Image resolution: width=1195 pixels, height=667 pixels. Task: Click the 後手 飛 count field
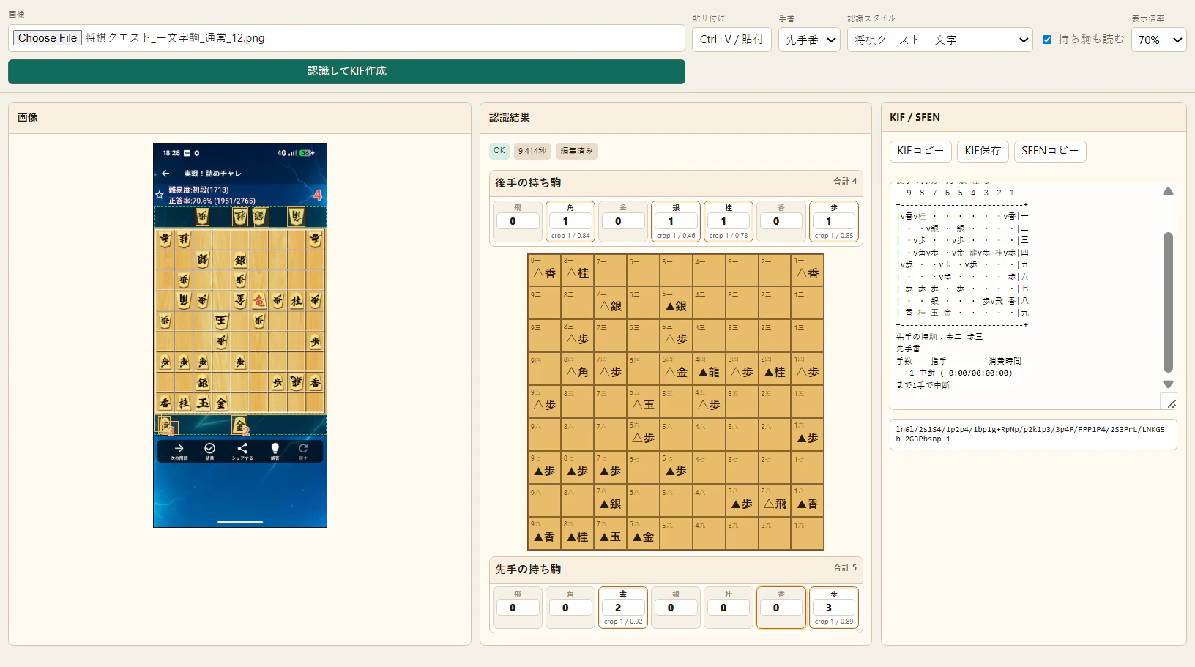point(518,221)
